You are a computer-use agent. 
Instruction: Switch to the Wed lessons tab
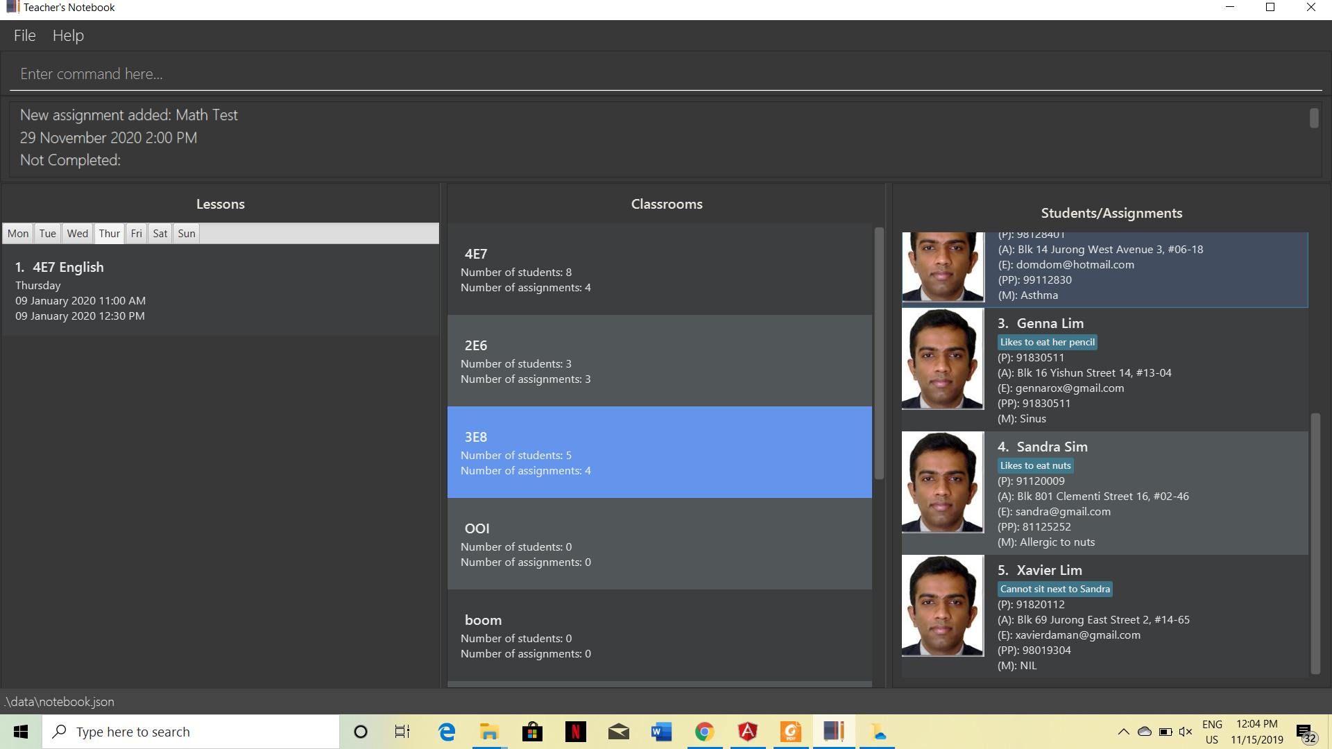tap(77, 234)
